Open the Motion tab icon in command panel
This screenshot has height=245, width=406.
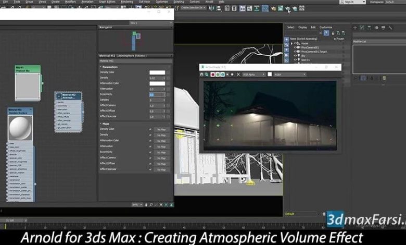[376, 28]
